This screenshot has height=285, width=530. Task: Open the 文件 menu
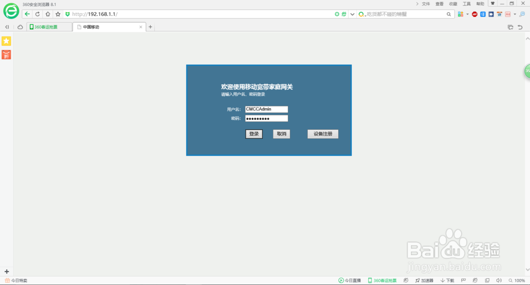coord(426,4)
